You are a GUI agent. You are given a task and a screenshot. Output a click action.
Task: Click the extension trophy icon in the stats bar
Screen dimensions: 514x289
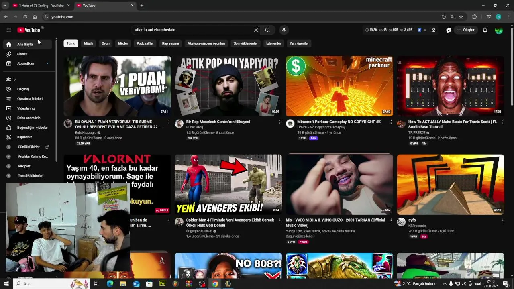coord(434,30)
